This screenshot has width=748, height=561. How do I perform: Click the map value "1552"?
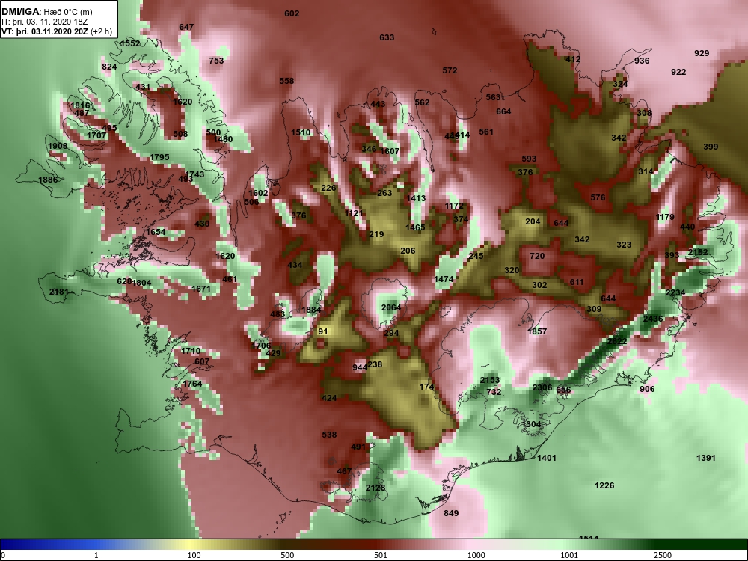tap(130, 43)
